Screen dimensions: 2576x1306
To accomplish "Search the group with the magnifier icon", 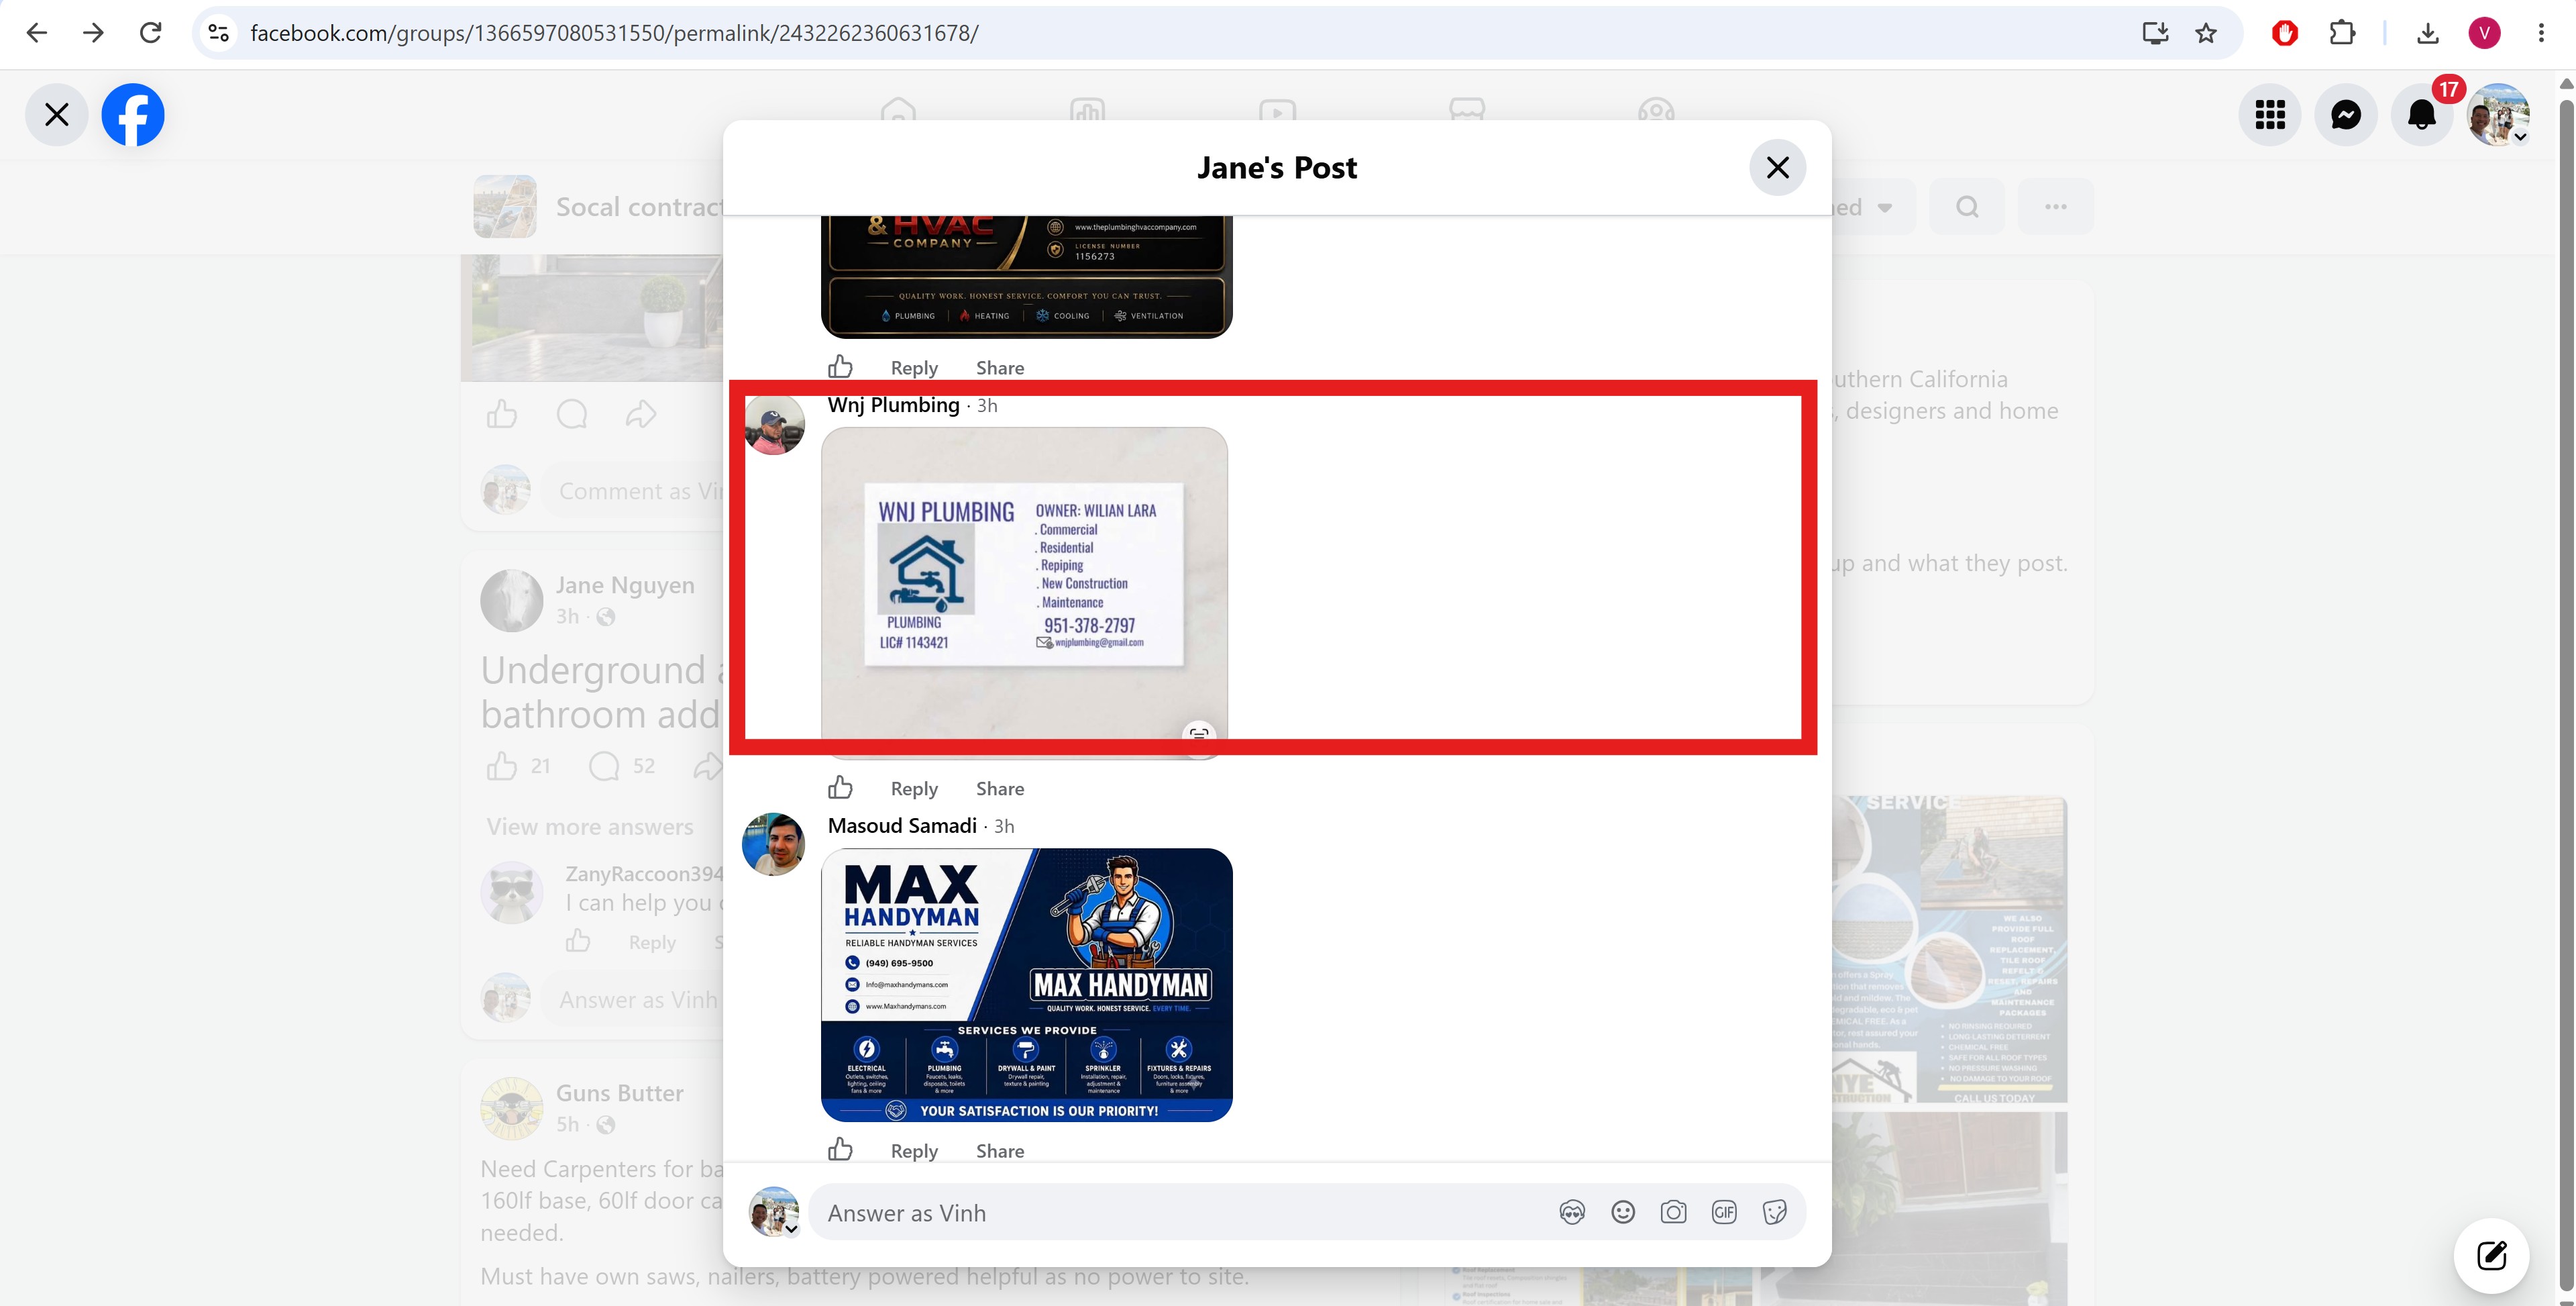I will click(1967, 207).
